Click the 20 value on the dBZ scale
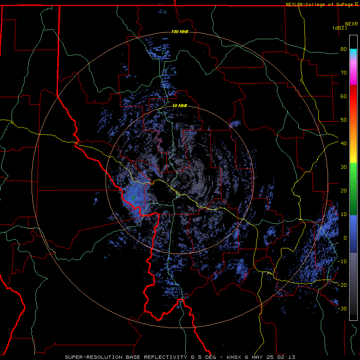This screenshot has width=360, height=360. pyautogui.click(x=344, y=190)
